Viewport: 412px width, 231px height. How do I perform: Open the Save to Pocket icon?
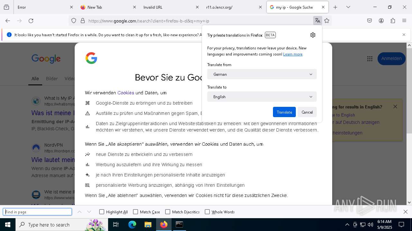[x=370, y=21]
